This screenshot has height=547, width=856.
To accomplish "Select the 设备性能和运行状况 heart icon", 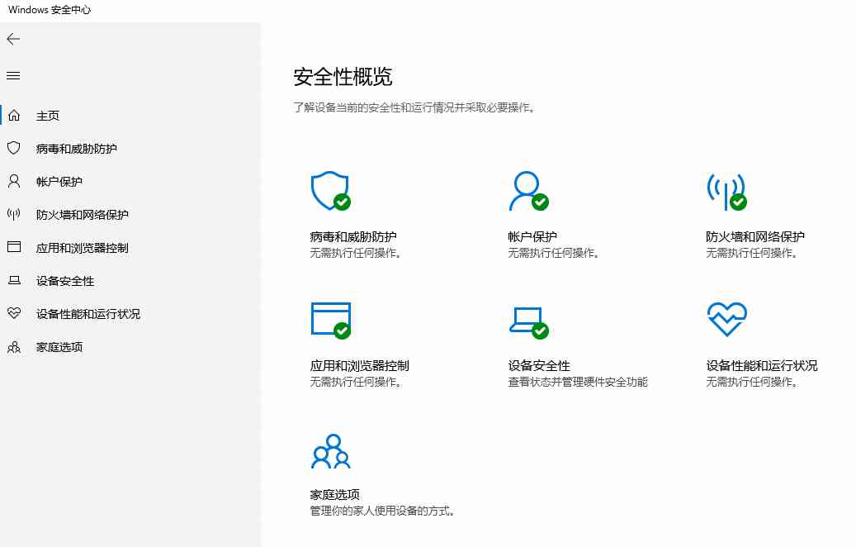I will click(x=726, y=318).
